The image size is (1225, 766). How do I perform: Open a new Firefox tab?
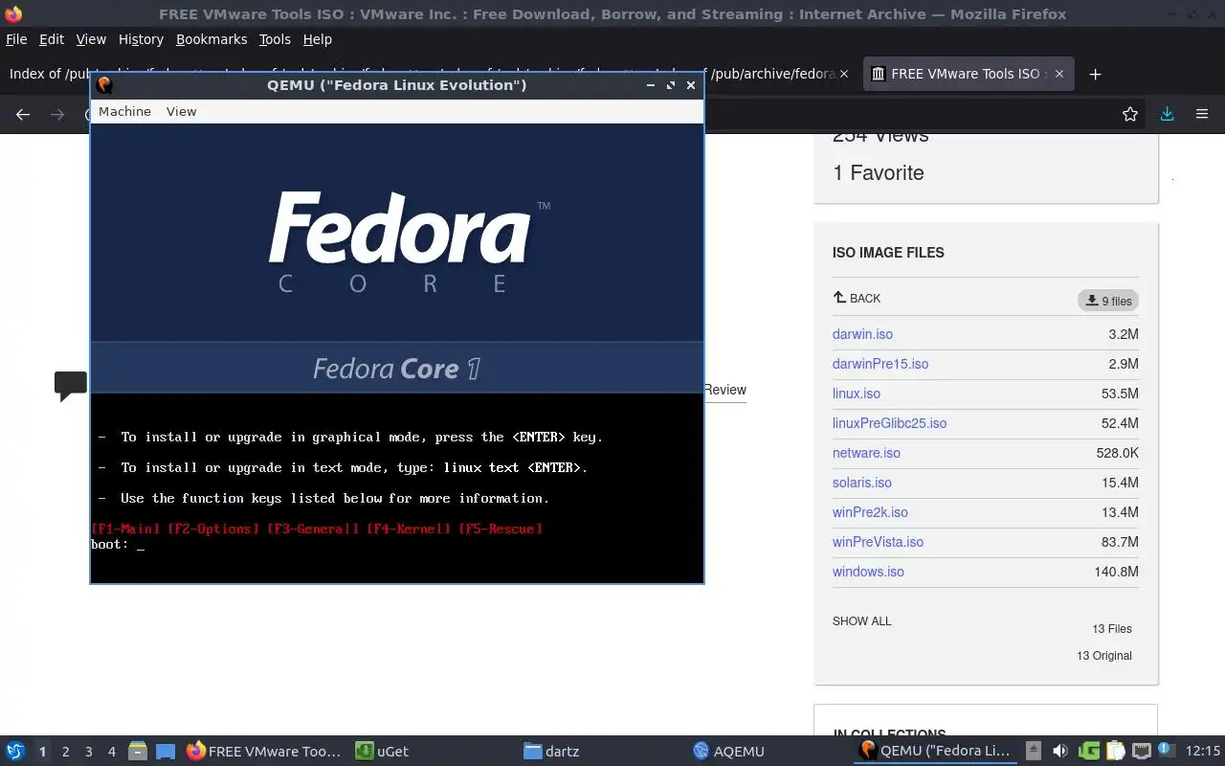pos(1096,74)
